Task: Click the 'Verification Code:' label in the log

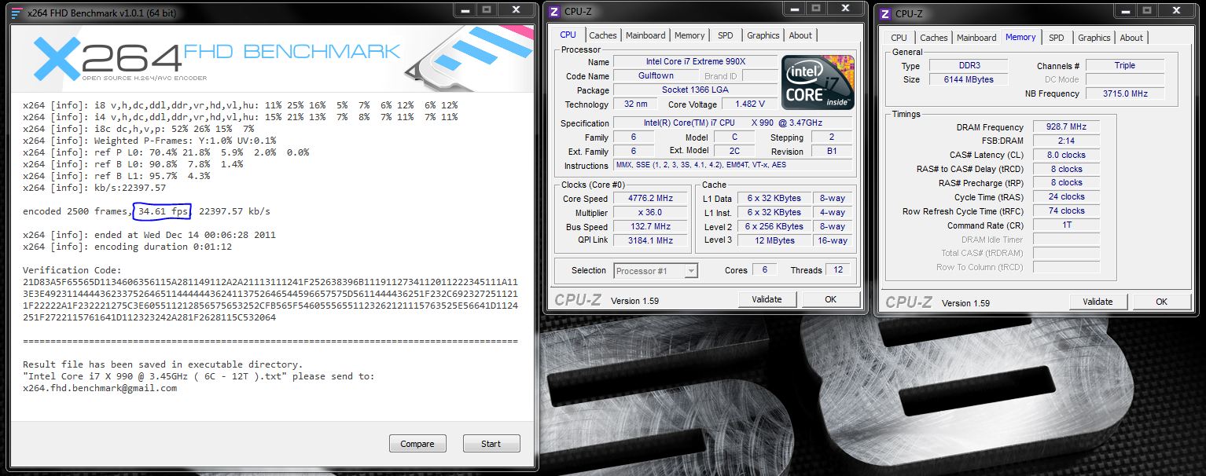Action: tap(71, 270)
